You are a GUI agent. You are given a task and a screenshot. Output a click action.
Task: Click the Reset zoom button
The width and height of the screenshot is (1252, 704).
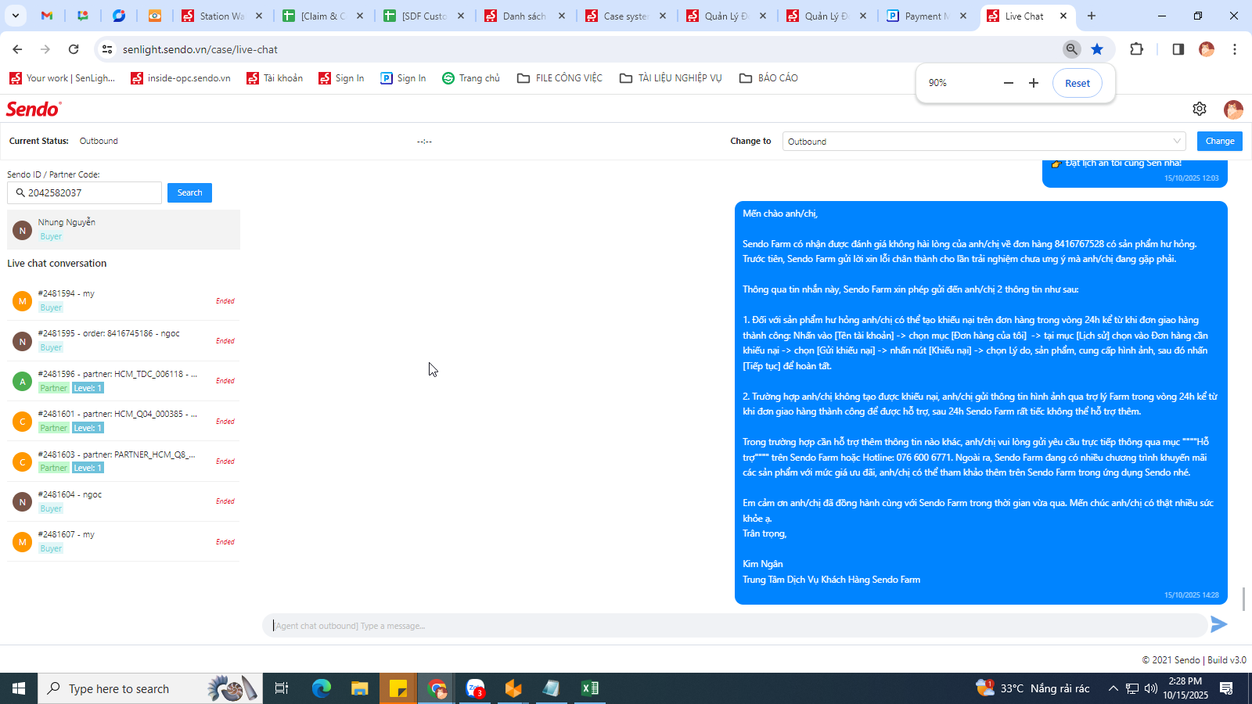tap(1078, 83)
